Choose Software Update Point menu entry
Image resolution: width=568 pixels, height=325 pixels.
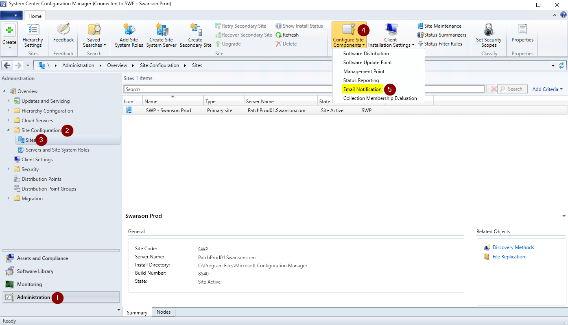367,63
